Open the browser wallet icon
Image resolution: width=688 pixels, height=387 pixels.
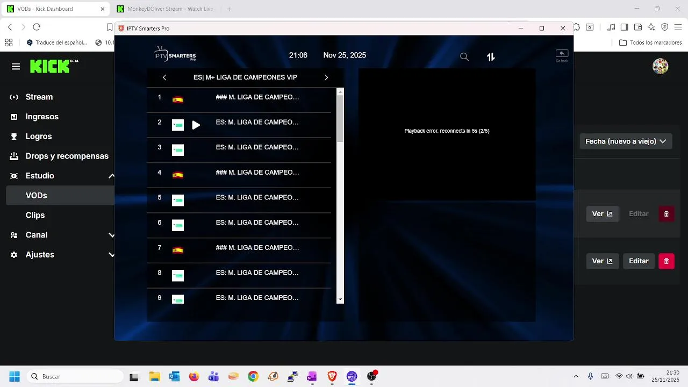tap(638, 27)
